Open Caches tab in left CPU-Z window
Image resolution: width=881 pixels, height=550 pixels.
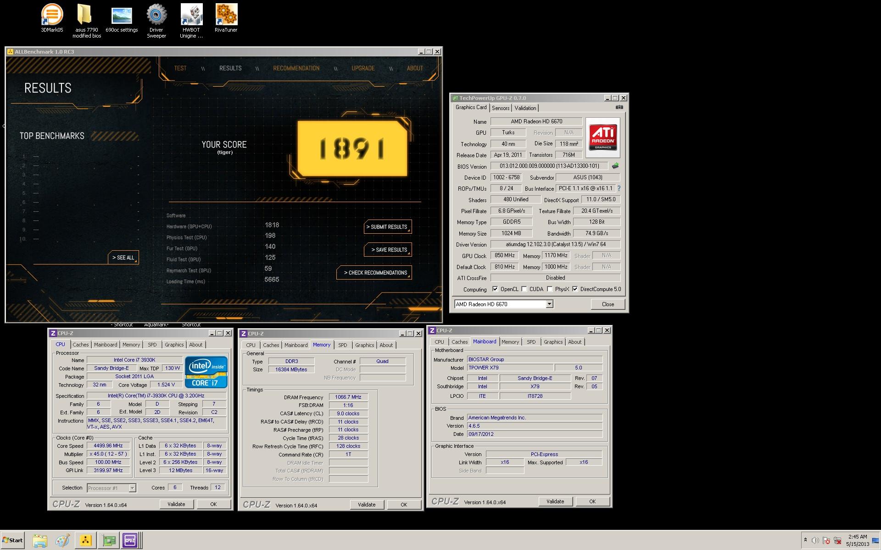pyautogui.click(x=81, y=345)
